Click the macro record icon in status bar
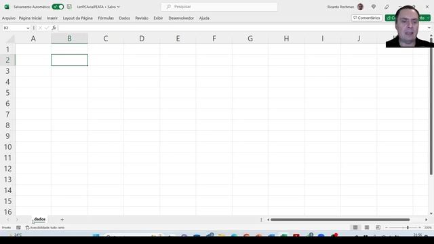 point(18,228)
